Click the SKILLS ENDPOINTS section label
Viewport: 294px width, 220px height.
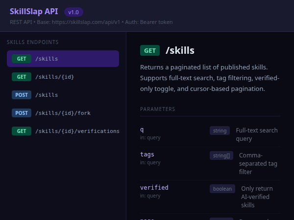point(33,43)
